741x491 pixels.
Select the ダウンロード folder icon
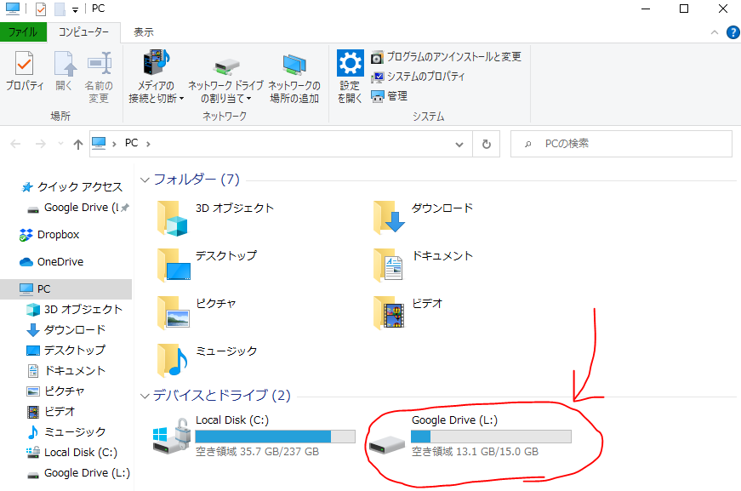389,218
